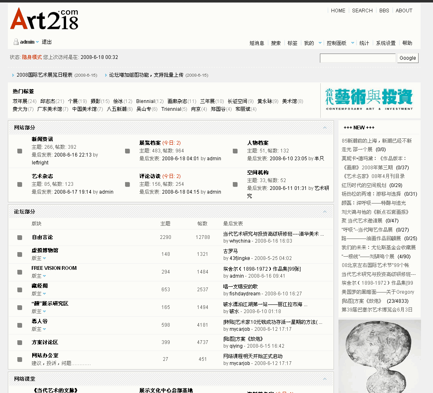This screenshot has width=433, height=393.
Task: Open the 邱志杰 hot tag
Action: tap(48, 101)
